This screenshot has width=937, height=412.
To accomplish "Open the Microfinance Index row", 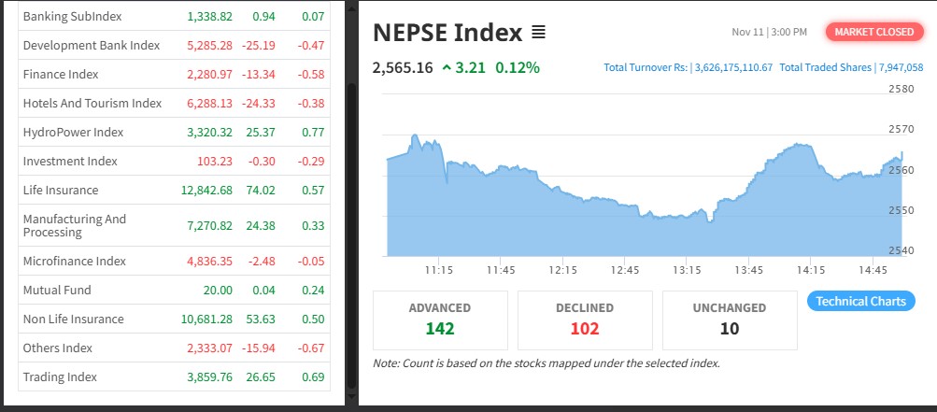I will tap(74, 261).
